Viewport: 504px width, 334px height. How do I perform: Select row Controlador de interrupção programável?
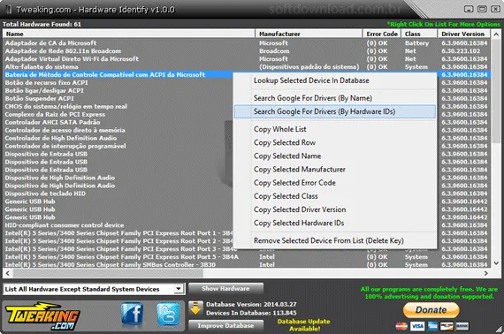pyautogui.click(x=118, y=146)
